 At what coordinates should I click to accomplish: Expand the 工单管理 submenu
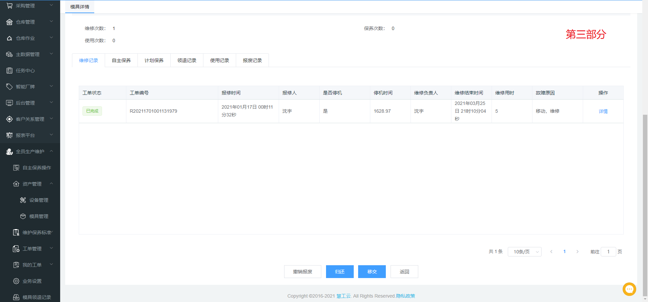[51, 248]
